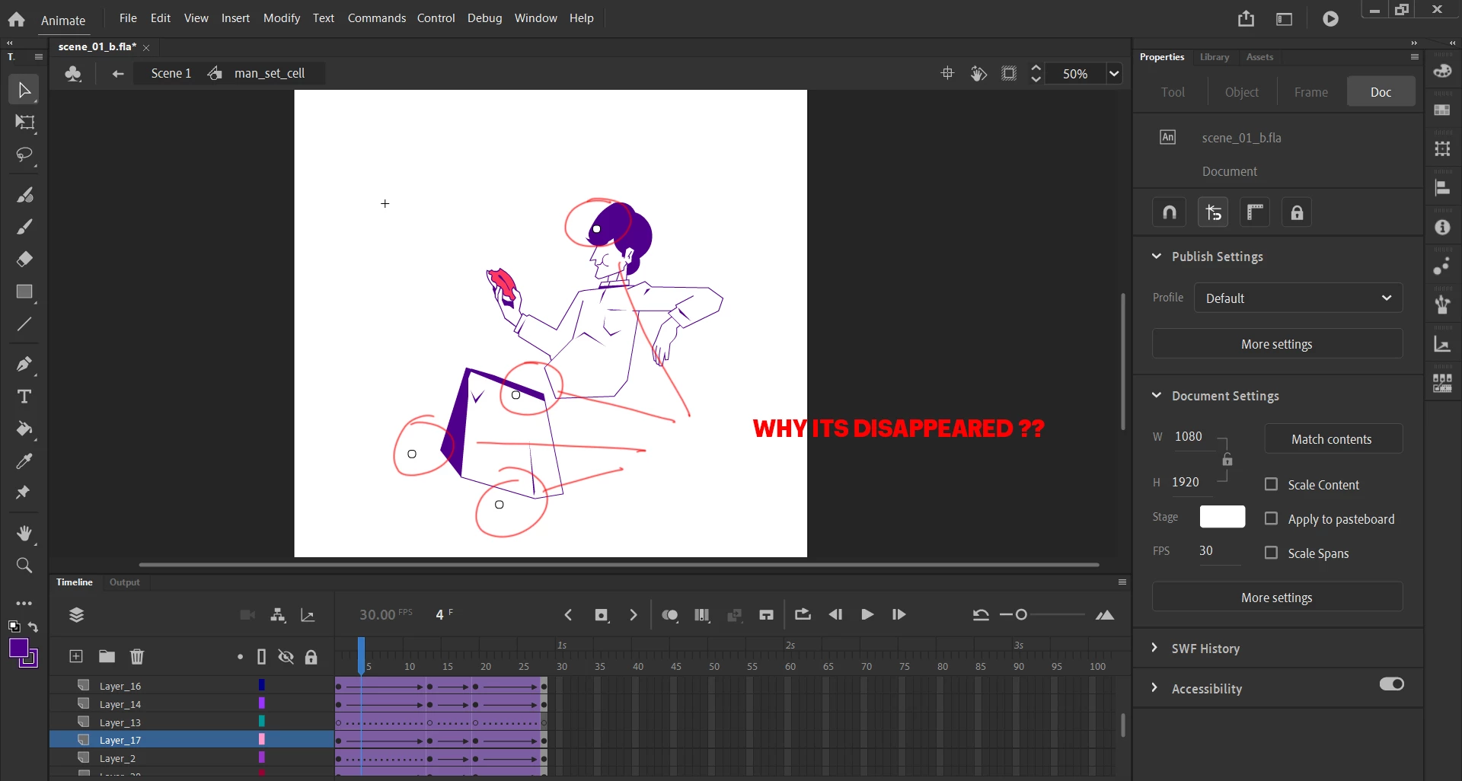Open the Edit Toolbar three-dots menu

tap(24, 603)
